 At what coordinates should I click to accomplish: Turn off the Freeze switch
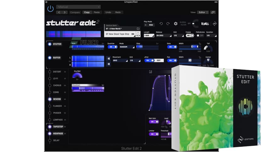click(190, 35)
